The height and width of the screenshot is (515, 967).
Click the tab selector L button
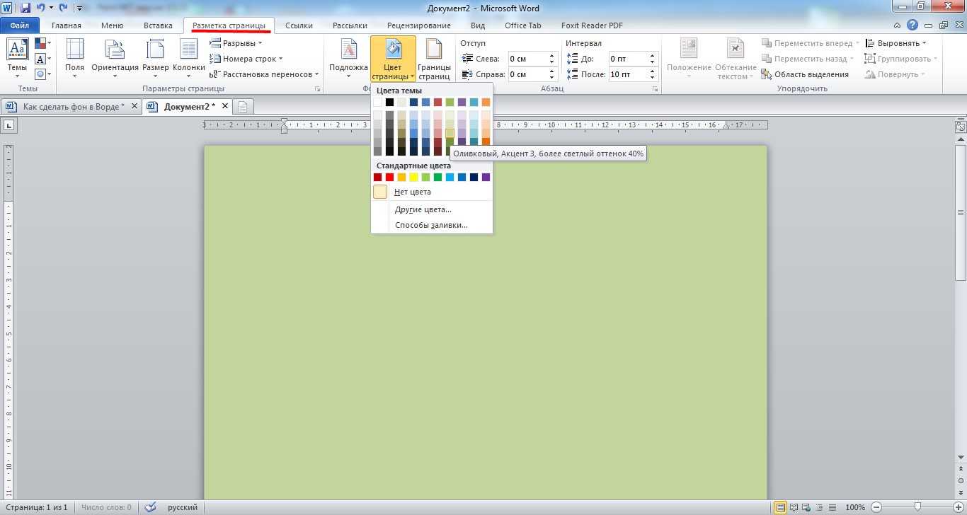point(8,125)
